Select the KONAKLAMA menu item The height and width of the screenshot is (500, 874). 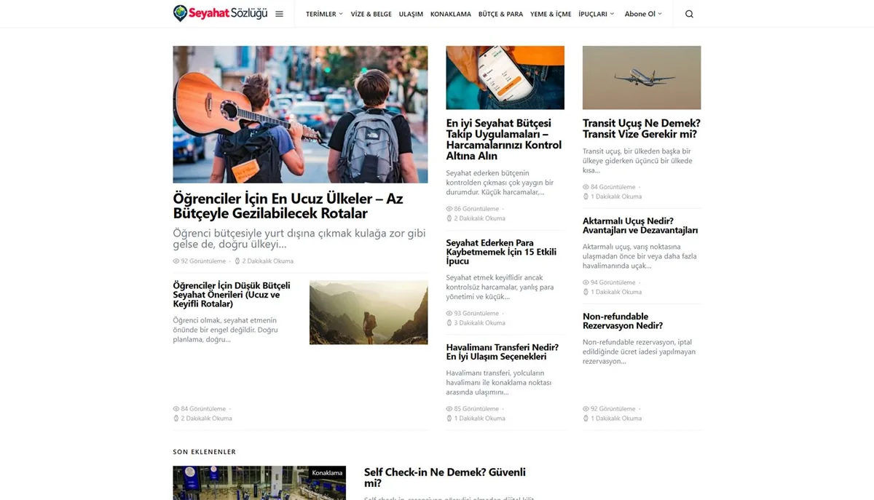point(451,14)
